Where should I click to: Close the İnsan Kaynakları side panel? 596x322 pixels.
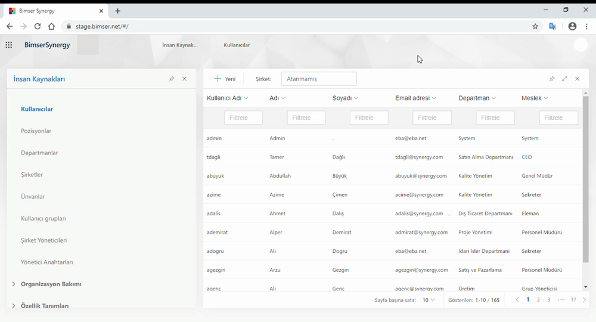tap(185, 79)
